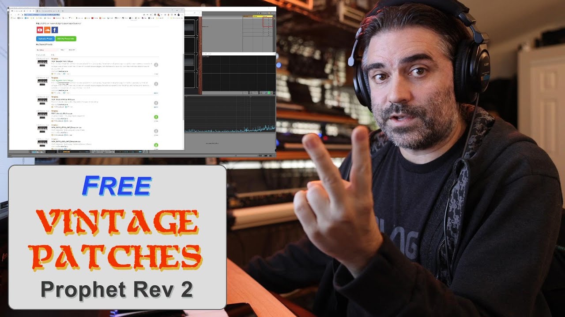Screen dimensions: 565x317
Task: Click grey download icon on fifth preset row
Action: coord(156,131)
